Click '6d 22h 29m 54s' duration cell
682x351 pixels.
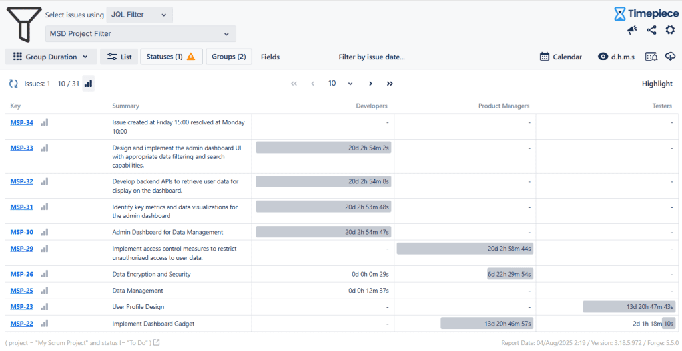[x=510, y=274]
